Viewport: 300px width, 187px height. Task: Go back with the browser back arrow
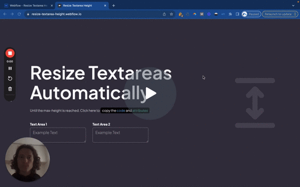tap(5, 14)
